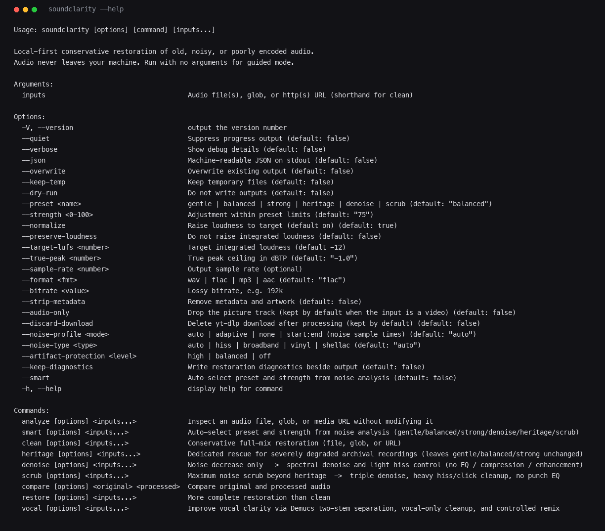
Task: Click the window title 'soundclarity --help'
Action: point(86,9)
